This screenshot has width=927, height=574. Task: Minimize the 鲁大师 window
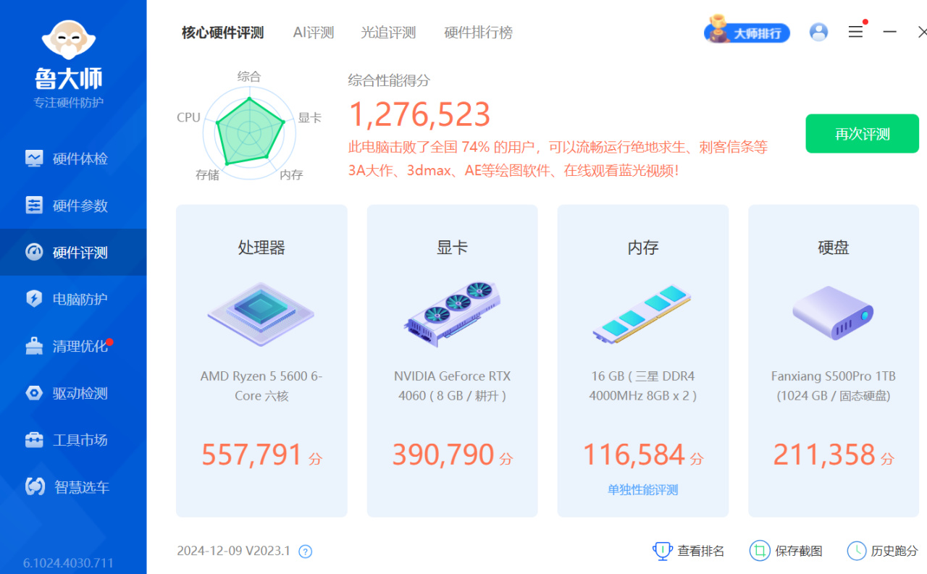[890, 32]
